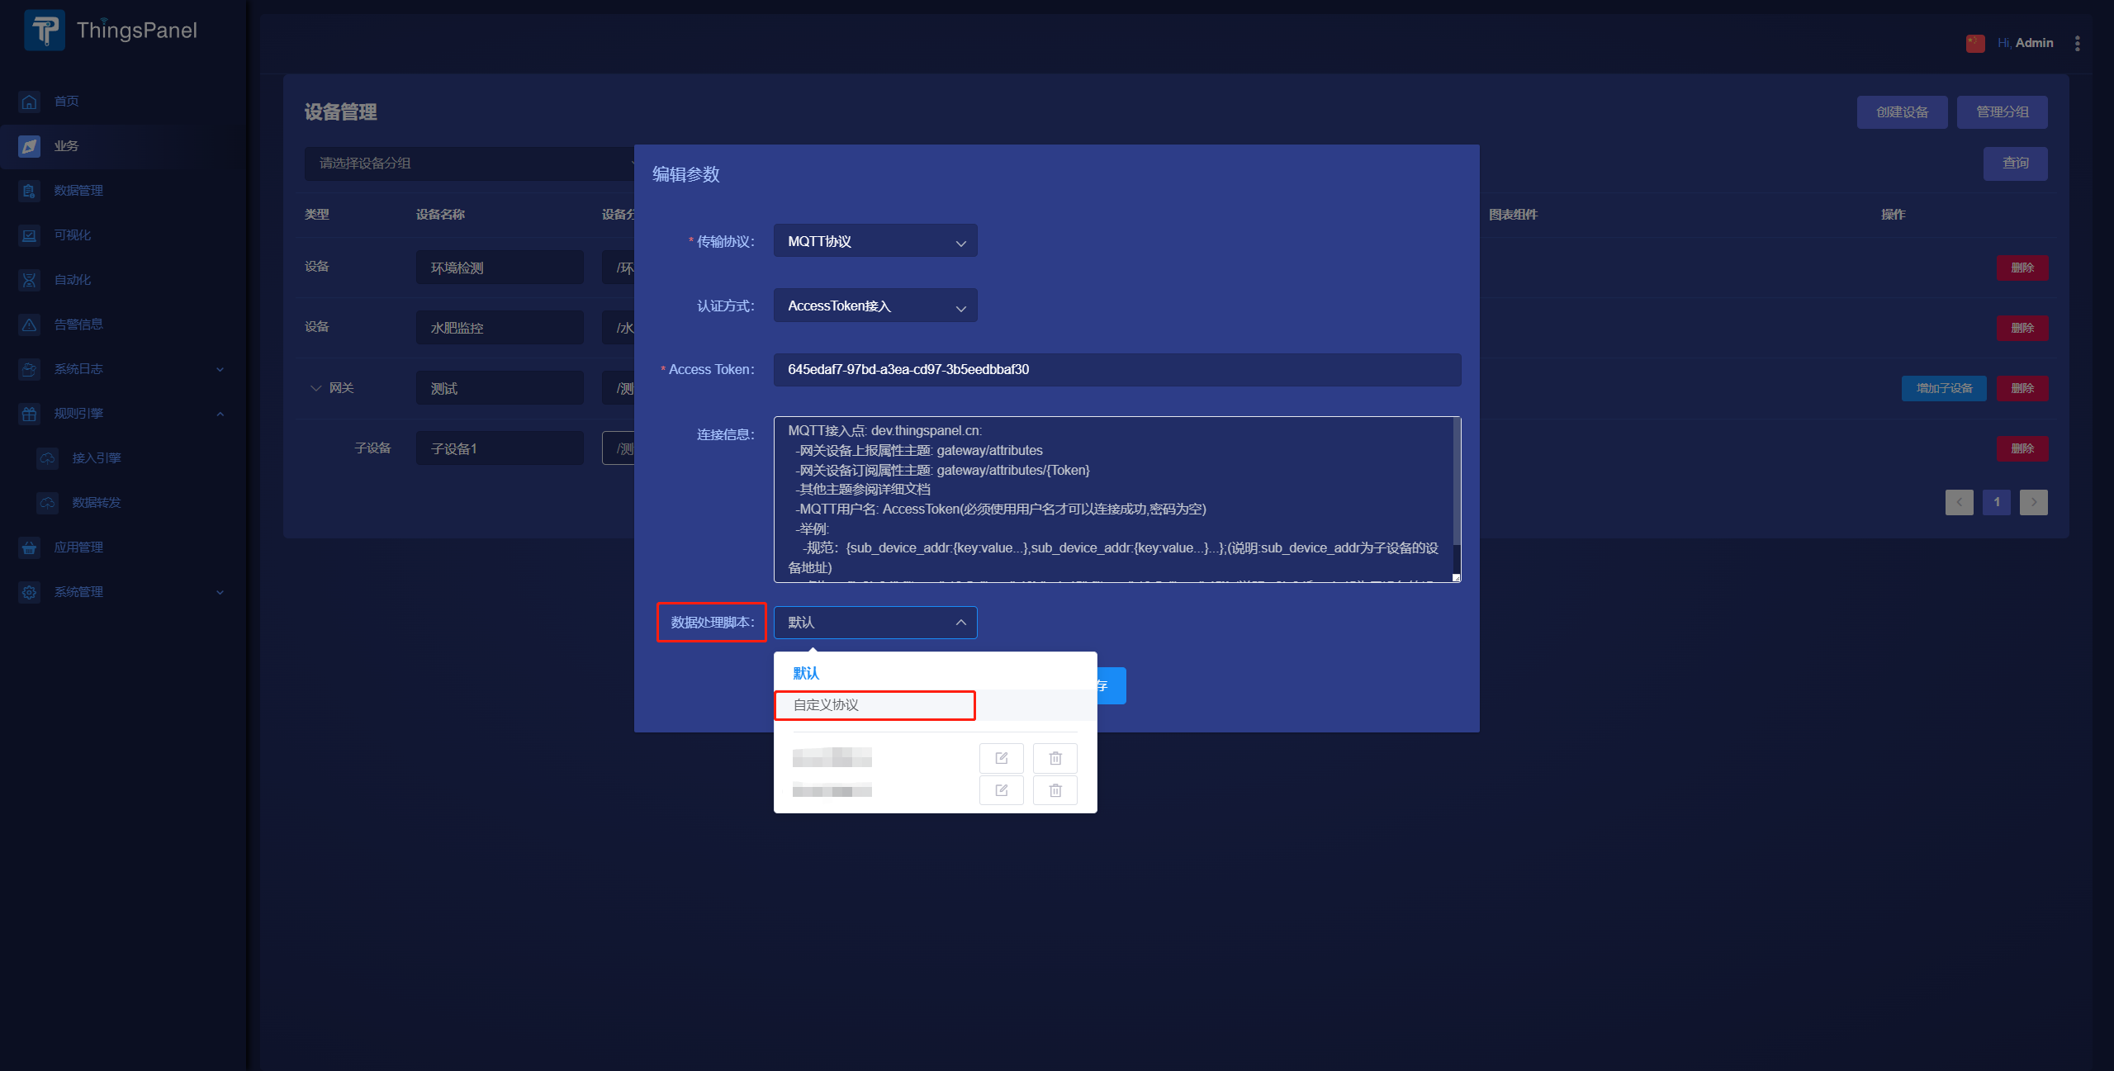
Task: Click the 创建设备 button
Action: 1902,112
